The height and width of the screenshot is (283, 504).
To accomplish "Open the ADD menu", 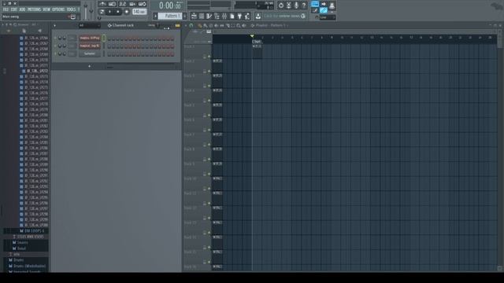I will coord(22,9).
